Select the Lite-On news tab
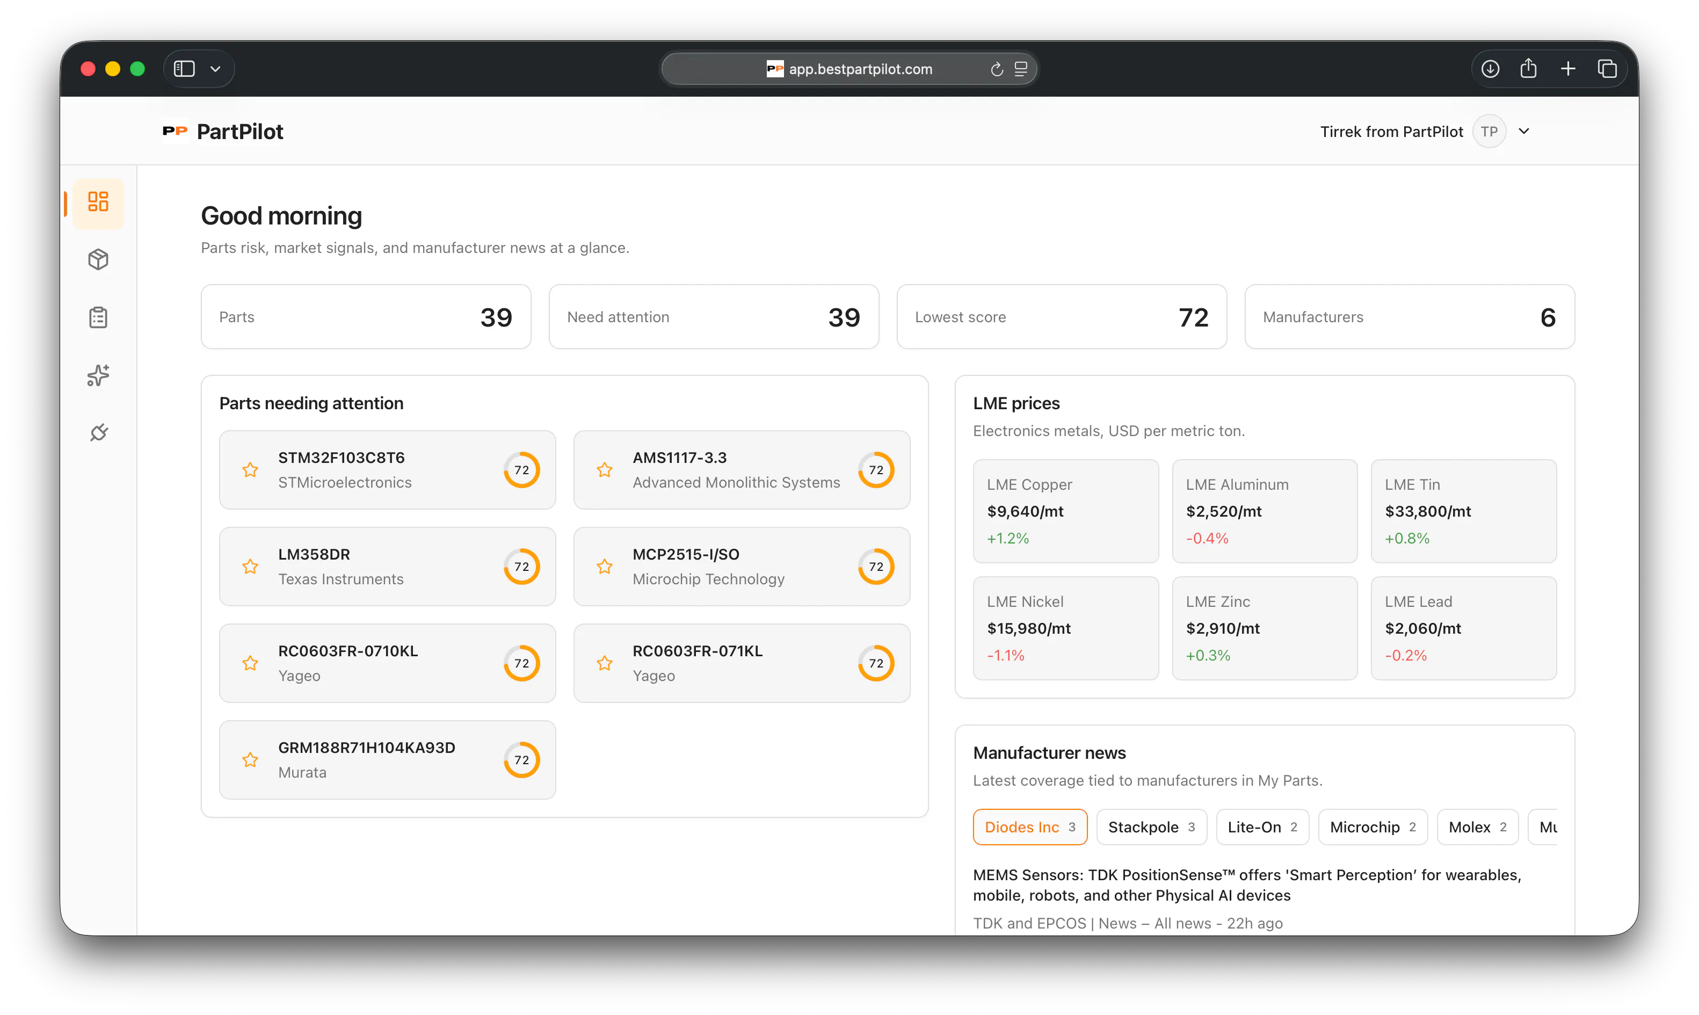Viewport: 1699px width, 1015px height. click(1262, 827)
